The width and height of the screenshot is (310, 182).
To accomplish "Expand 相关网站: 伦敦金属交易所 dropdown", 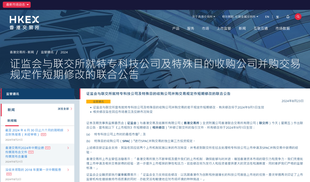I will point(240,17).
